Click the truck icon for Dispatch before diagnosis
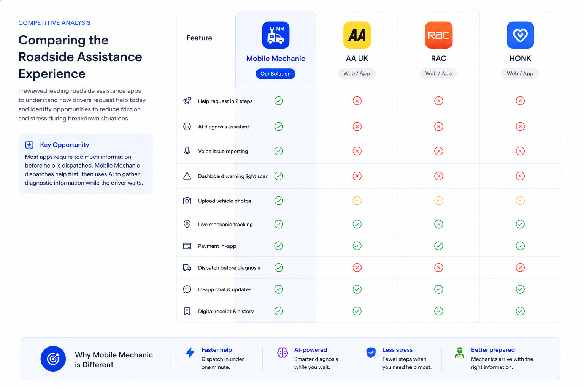 pos(187,268)
